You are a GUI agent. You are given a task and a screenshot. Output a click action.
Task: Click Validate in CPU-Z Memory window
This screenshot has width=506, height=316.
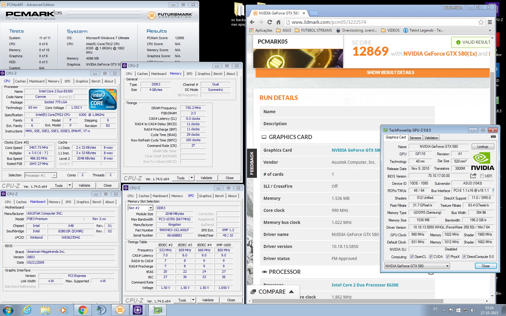point(206,178)
